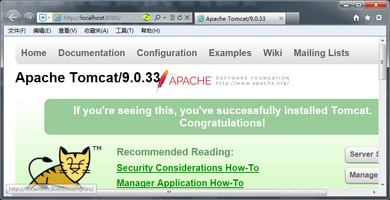Open the 工具(T) menu
Viewport: 390px width, 200px height.
[124, 31]
